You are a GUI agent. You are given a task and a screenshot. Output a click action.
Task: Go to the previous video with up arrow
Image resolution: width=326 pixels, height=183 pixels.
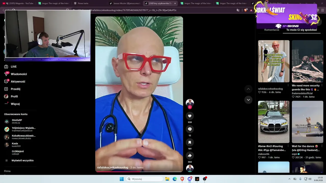point(248,89)
